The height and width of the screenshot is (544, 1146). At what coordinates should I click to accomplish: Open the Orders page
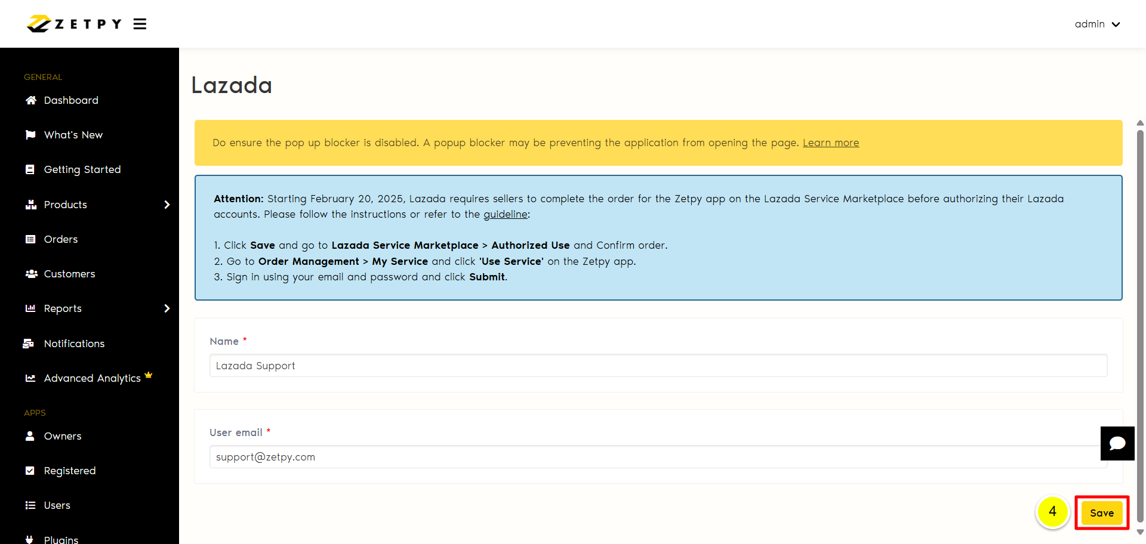point(61,239)
